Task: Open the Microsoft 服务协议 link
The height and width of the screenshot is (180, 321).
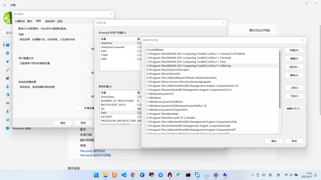Action: point(92,151)
